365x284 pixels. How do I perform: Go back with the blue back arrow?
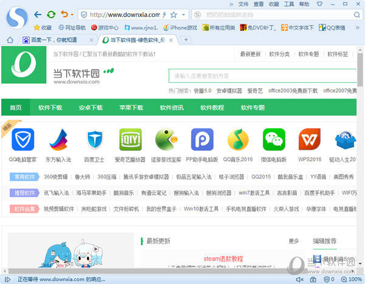click(38, 15)
